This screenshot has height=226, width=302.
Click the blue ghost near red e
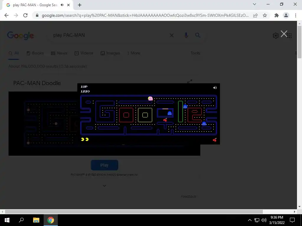pos(204,123)
